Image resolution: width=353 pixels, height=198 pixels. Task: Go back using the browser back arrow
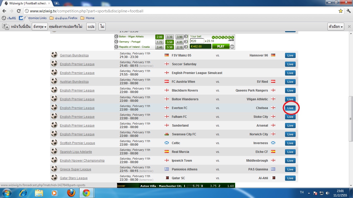4,11
